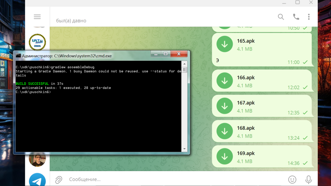
Task: Maximize the Telegram window
Action: coord(298,2)
